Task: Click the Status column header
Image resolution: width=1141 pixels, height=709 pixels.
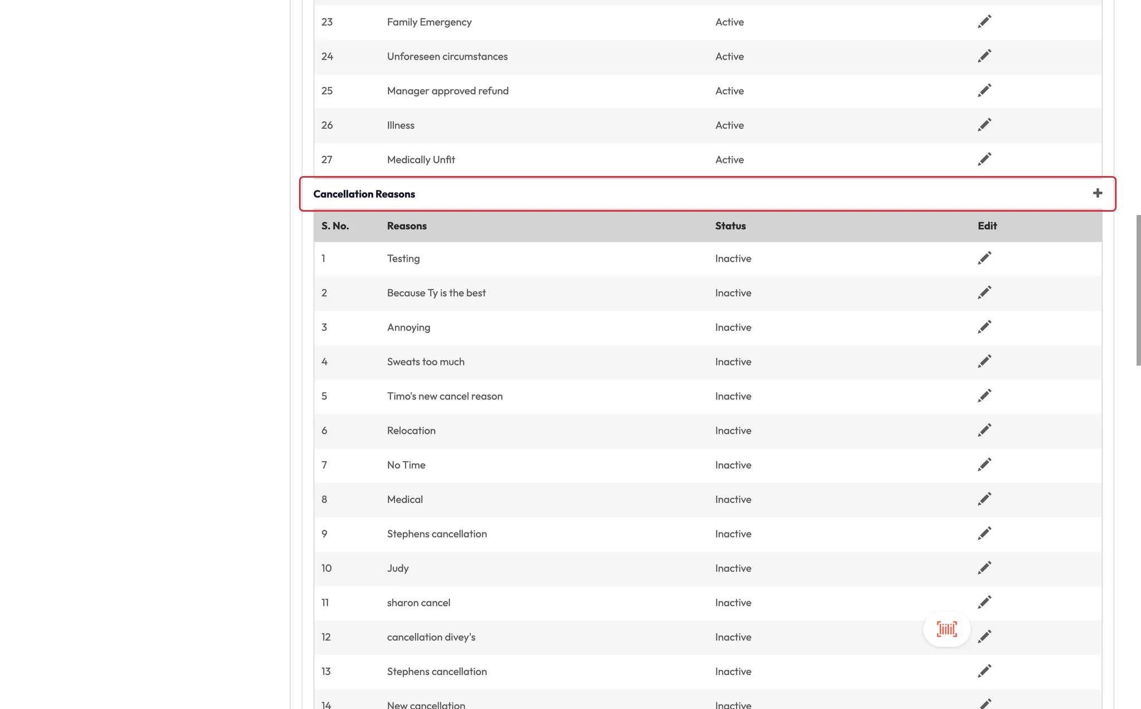Action: point(730,226)
